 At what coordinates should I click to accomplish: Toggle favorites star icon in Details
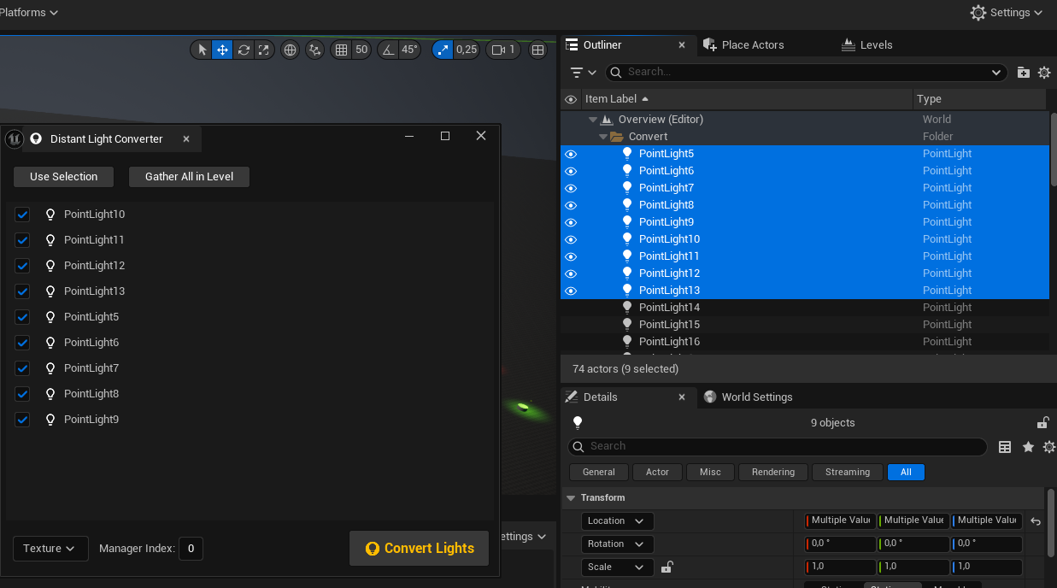pyautogui.click(x=1028, y=447)
